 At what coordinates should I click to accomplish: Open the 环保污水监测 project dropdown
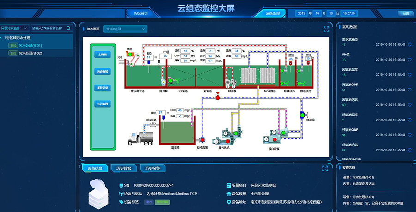pos(15,28)
